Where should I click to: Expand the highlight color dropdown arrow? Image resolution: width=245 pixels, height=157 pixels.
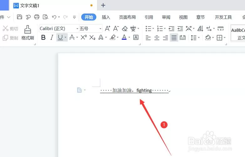(117, 37)
